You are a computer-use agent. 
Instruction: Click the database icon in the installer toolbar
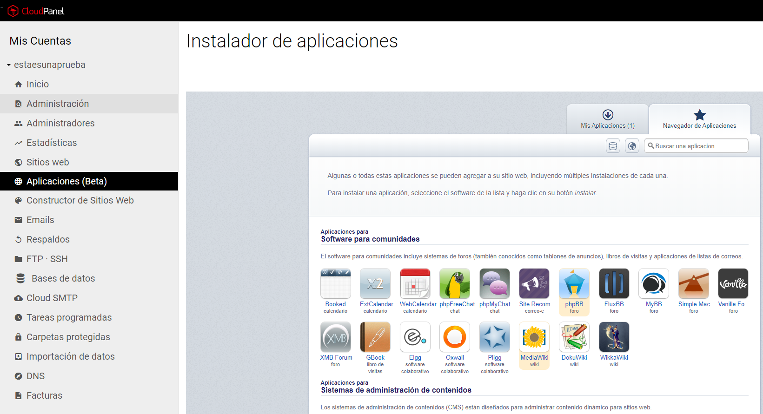point(613,146)
